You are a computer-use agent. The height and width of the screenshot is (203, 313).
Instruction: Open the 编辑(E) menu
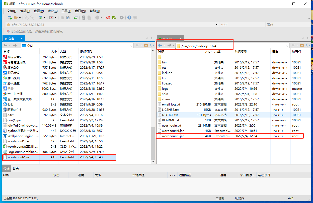25,11
